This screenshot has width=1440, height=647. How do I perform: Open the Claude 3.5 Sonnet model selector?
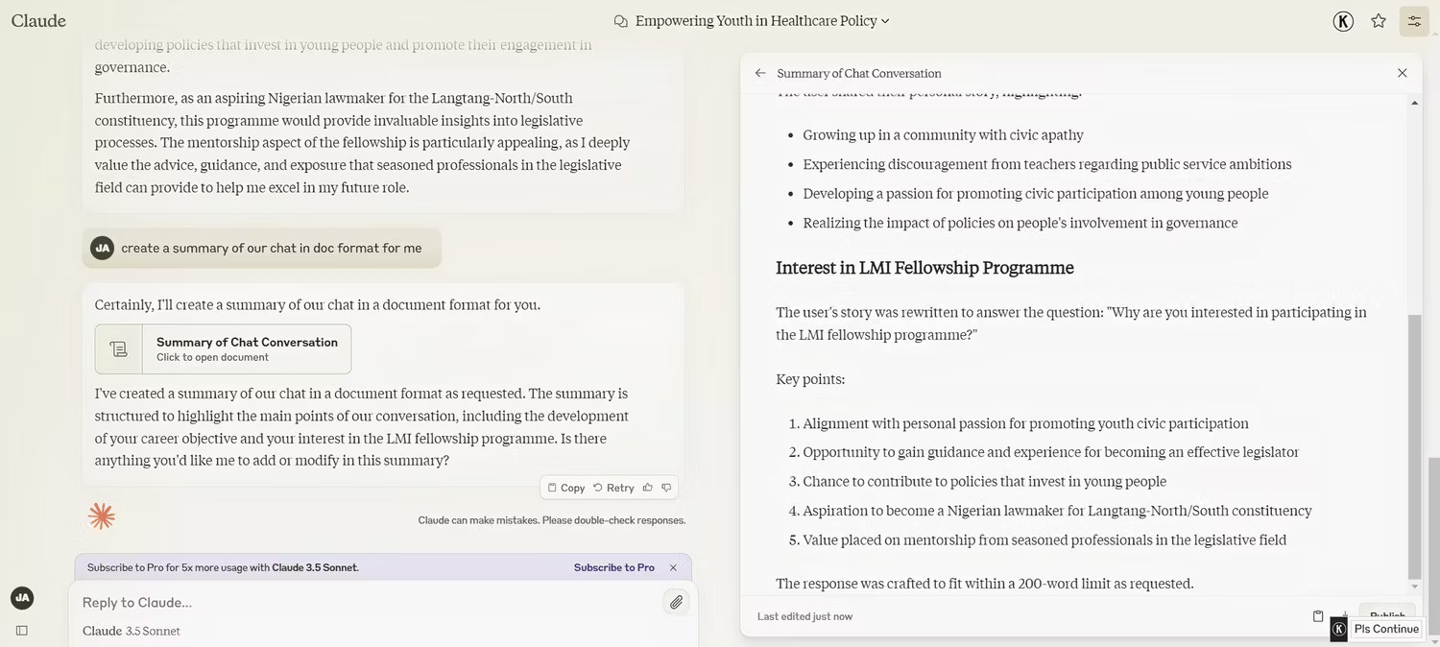tap(132, 632)
